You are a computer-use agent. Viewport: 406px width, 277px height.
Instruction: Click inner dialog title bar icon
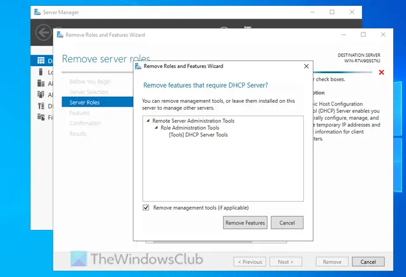pos(138,66)
